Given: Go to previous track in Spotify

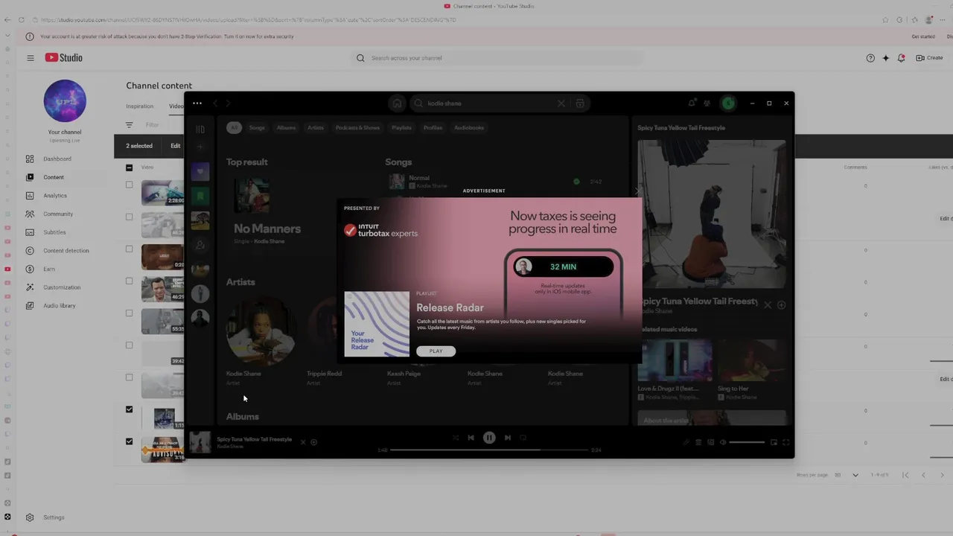Looking at the screenshot, I should point(471,438).
